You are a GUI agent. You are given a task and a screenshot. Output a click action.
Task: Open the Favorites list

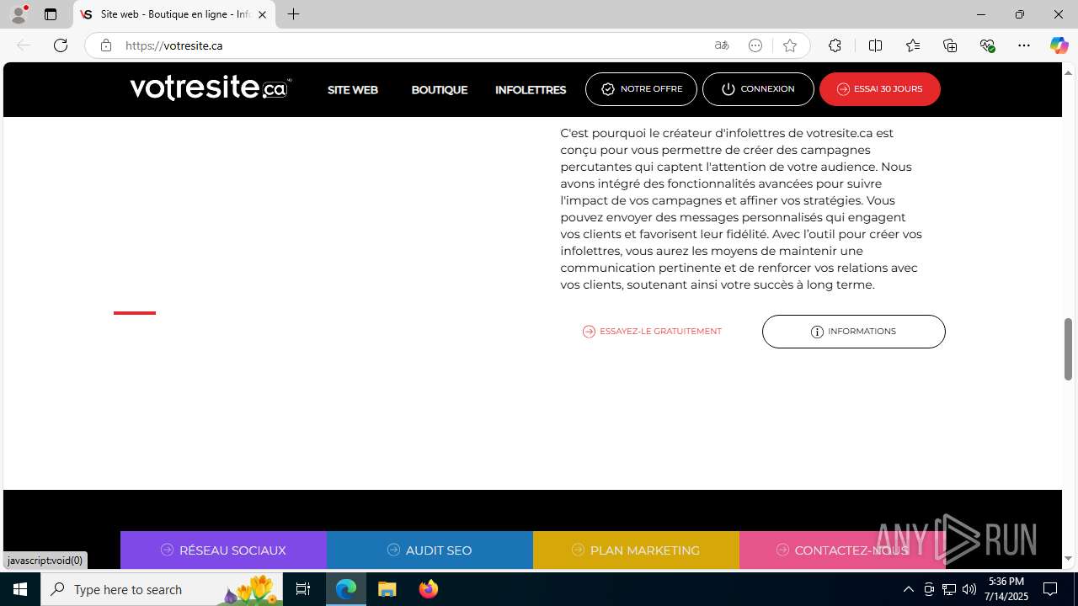(x=913, y=45)
